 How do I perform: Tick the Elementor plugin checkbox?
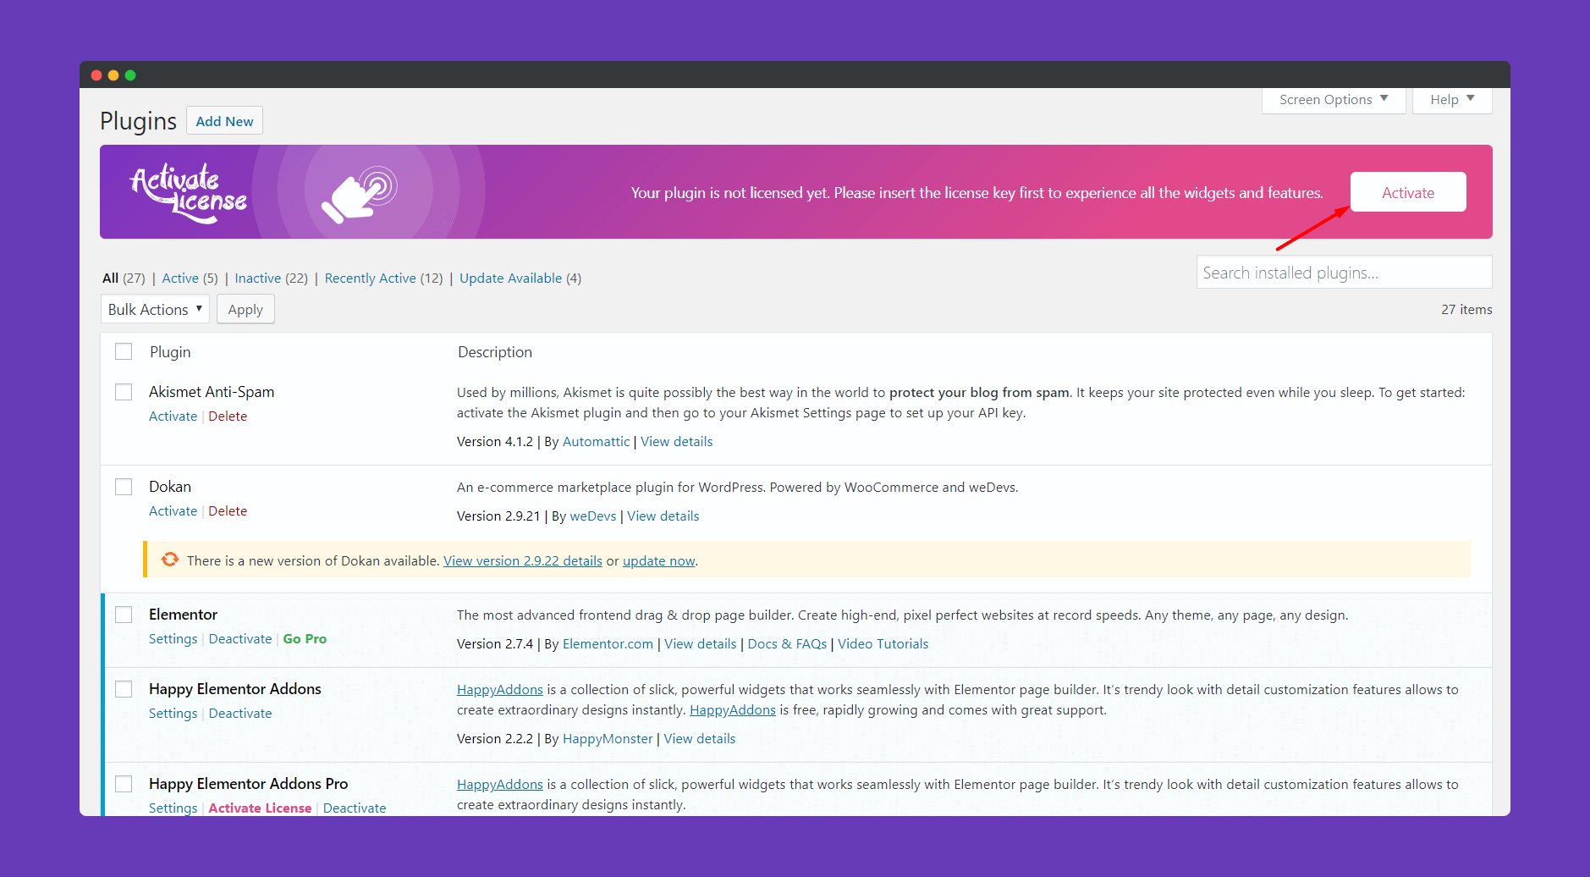pyautogui.click(x=124, y=615)
